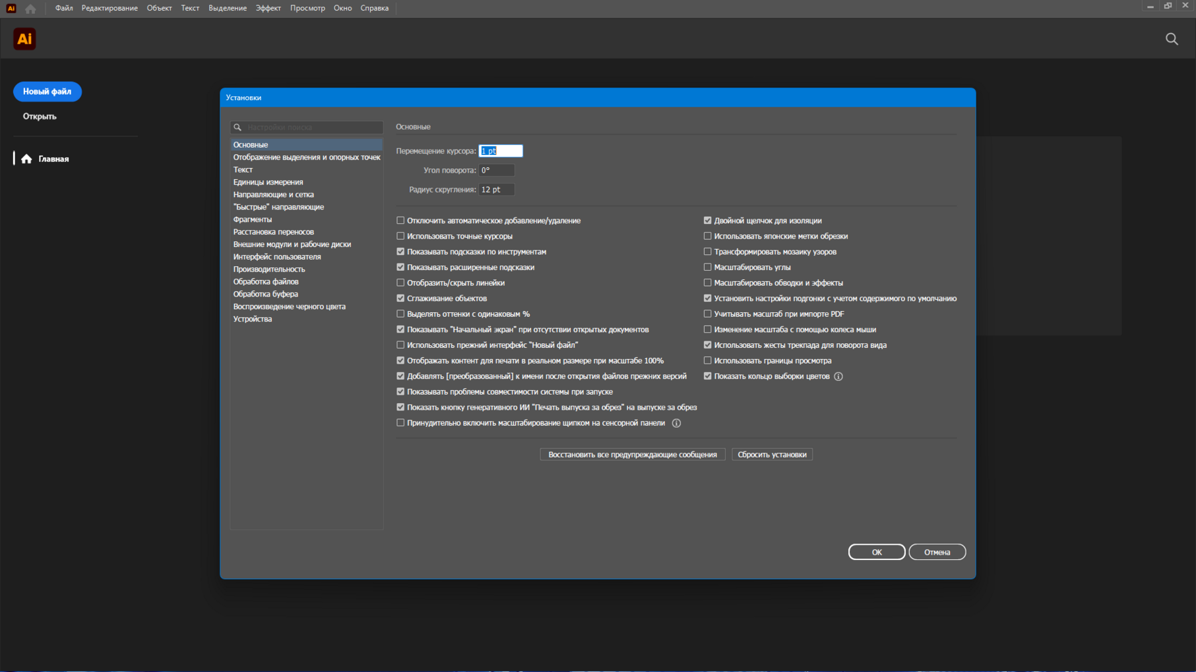Click the Illustrator Ai logo icon
The width and height of the screenshot is (1196, 672).
(24, 39)
